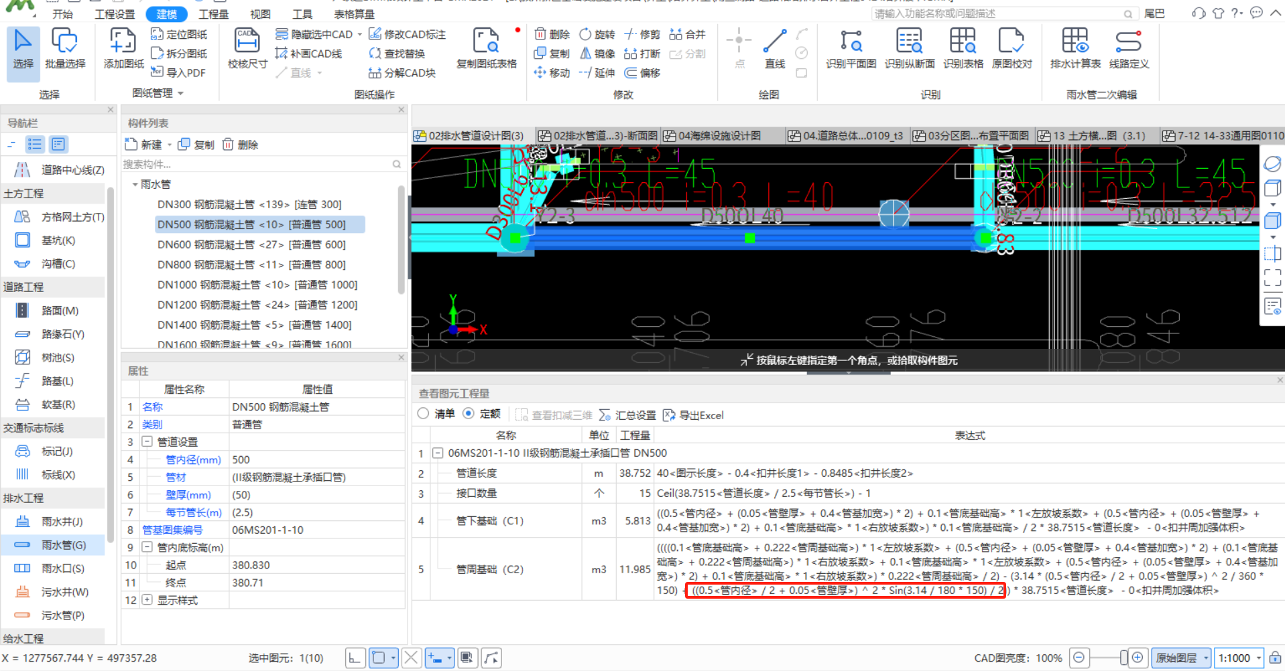Click 名称 property link
The image size is (1285, 671).
click(152, 406)
